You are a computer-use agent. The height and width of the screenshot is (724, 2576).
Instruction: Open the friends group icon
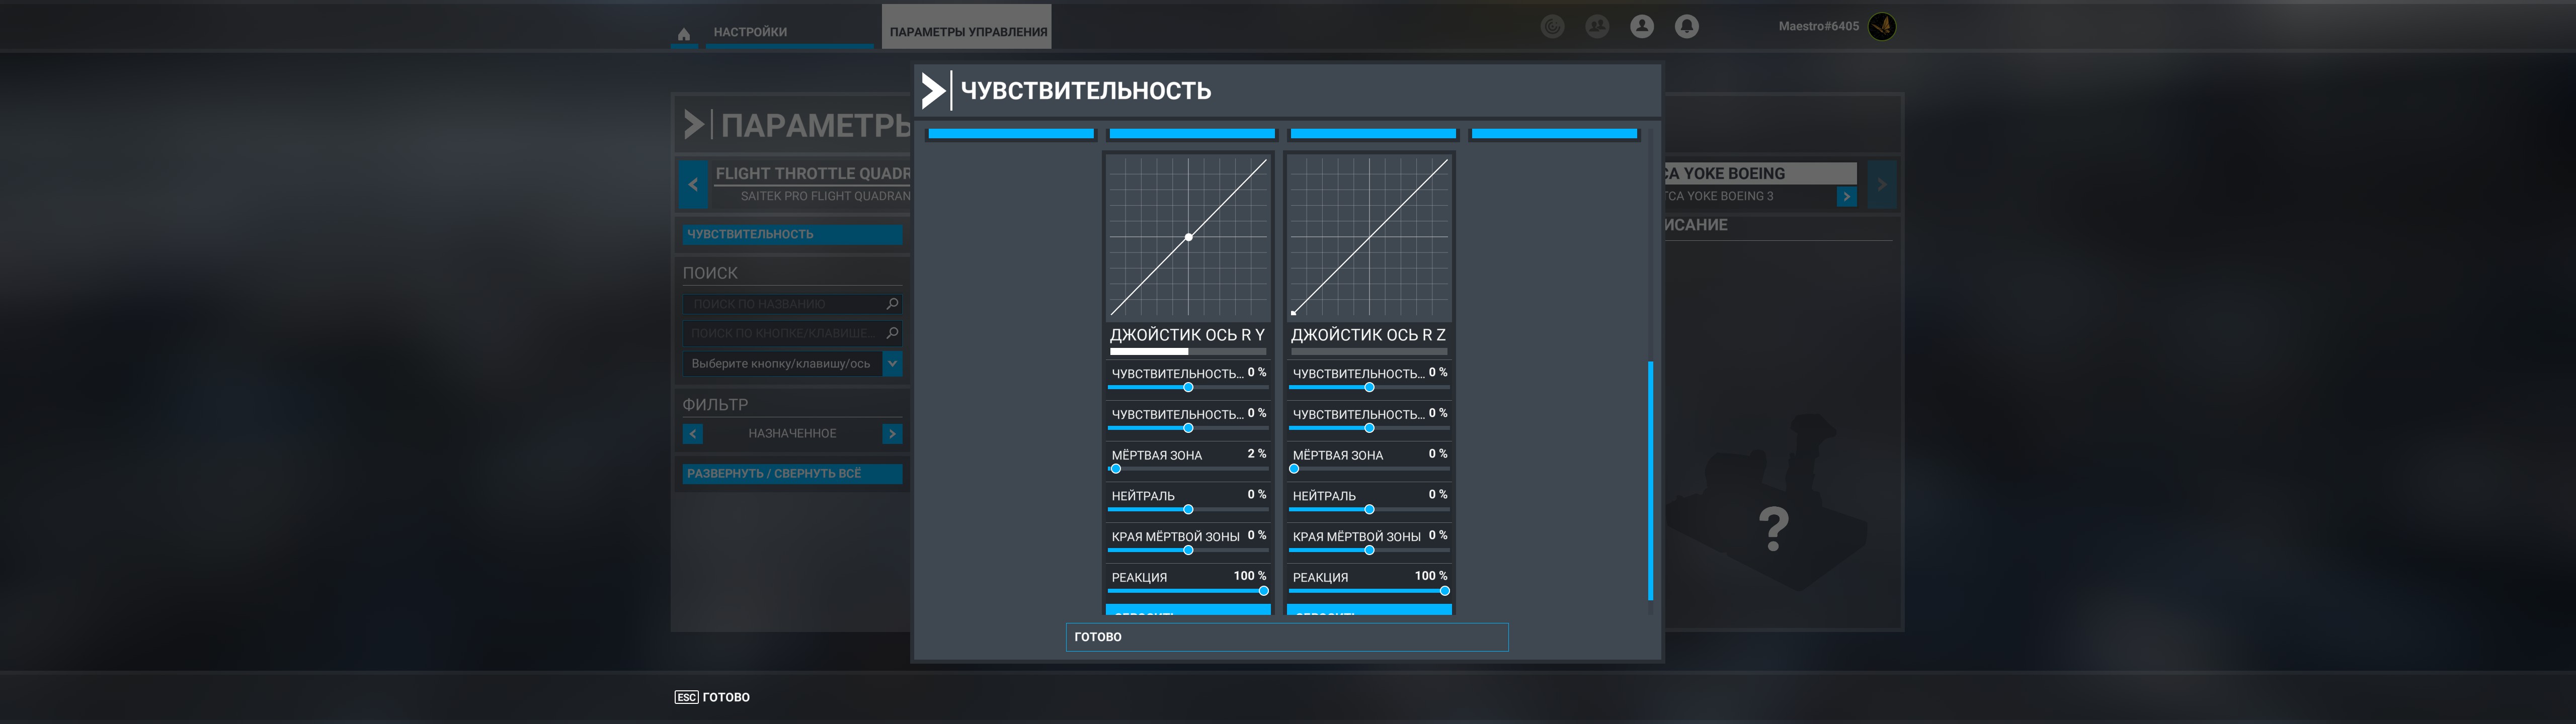1597,27
